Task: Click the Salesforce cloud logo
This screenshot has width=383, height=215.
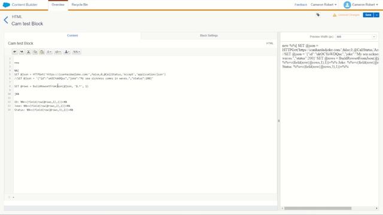Action: point(6,5)
